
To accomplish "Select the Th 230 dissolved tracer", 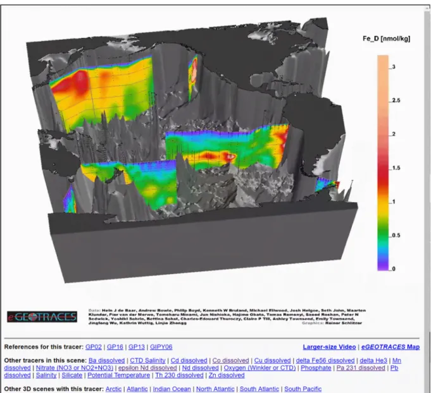I will [179, 375].
